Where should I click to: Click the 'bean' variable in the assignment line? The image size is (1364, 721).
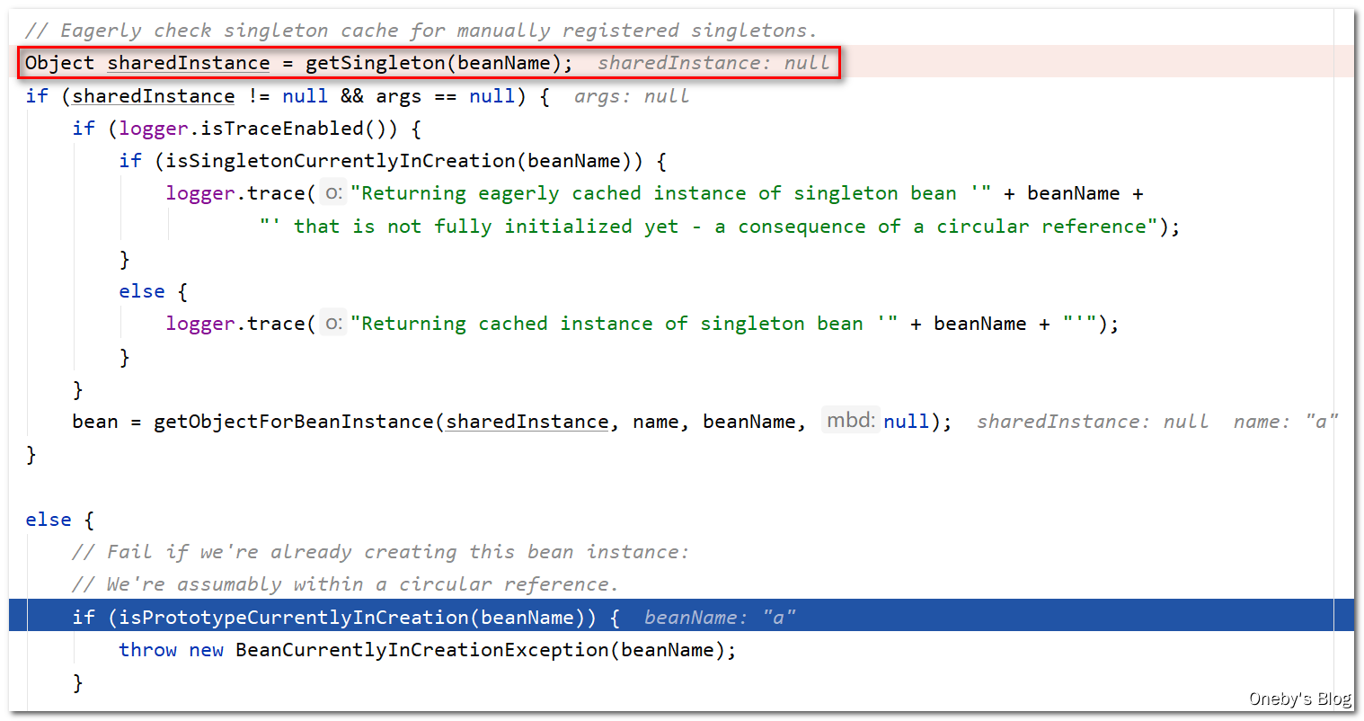click(95, 422)
